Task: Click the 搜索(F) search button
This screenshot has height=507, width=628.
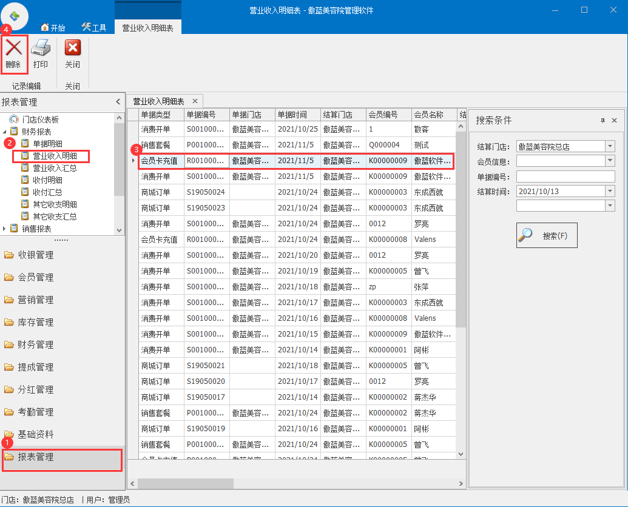Action: (547, 235)
